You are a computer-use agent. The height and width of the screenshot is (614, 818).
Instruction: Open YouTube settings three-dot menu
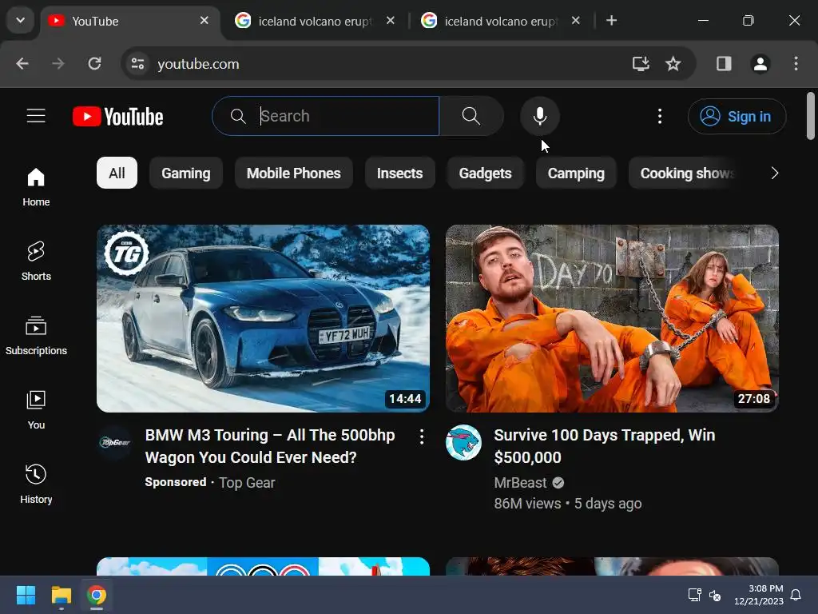click(660, 116)
